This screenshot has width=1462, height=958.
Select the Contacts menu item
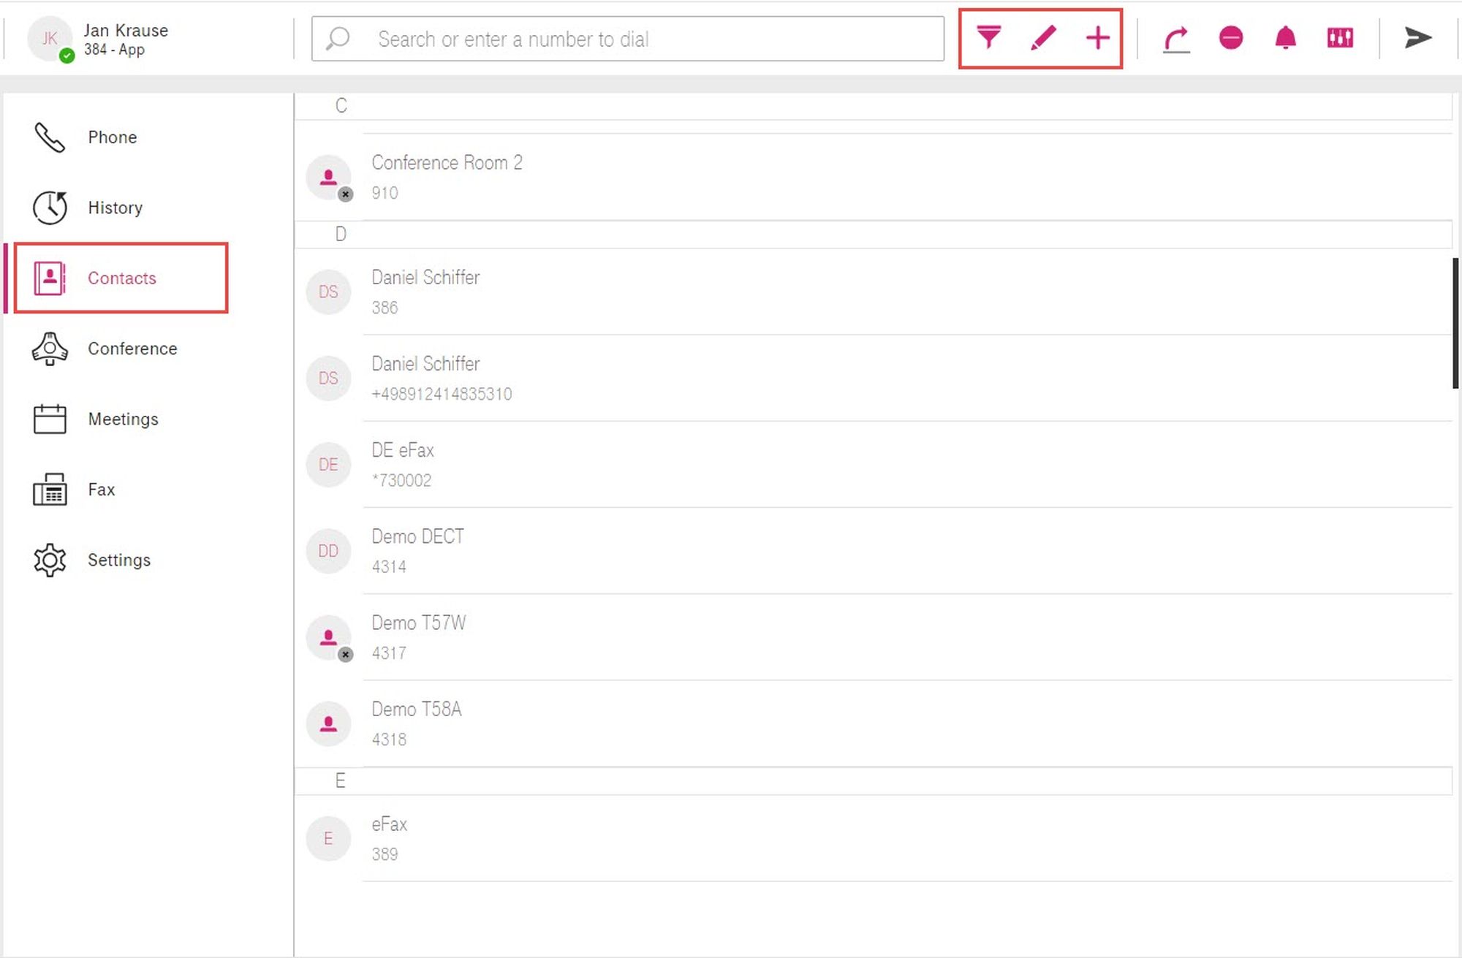[x=121, y=278]
